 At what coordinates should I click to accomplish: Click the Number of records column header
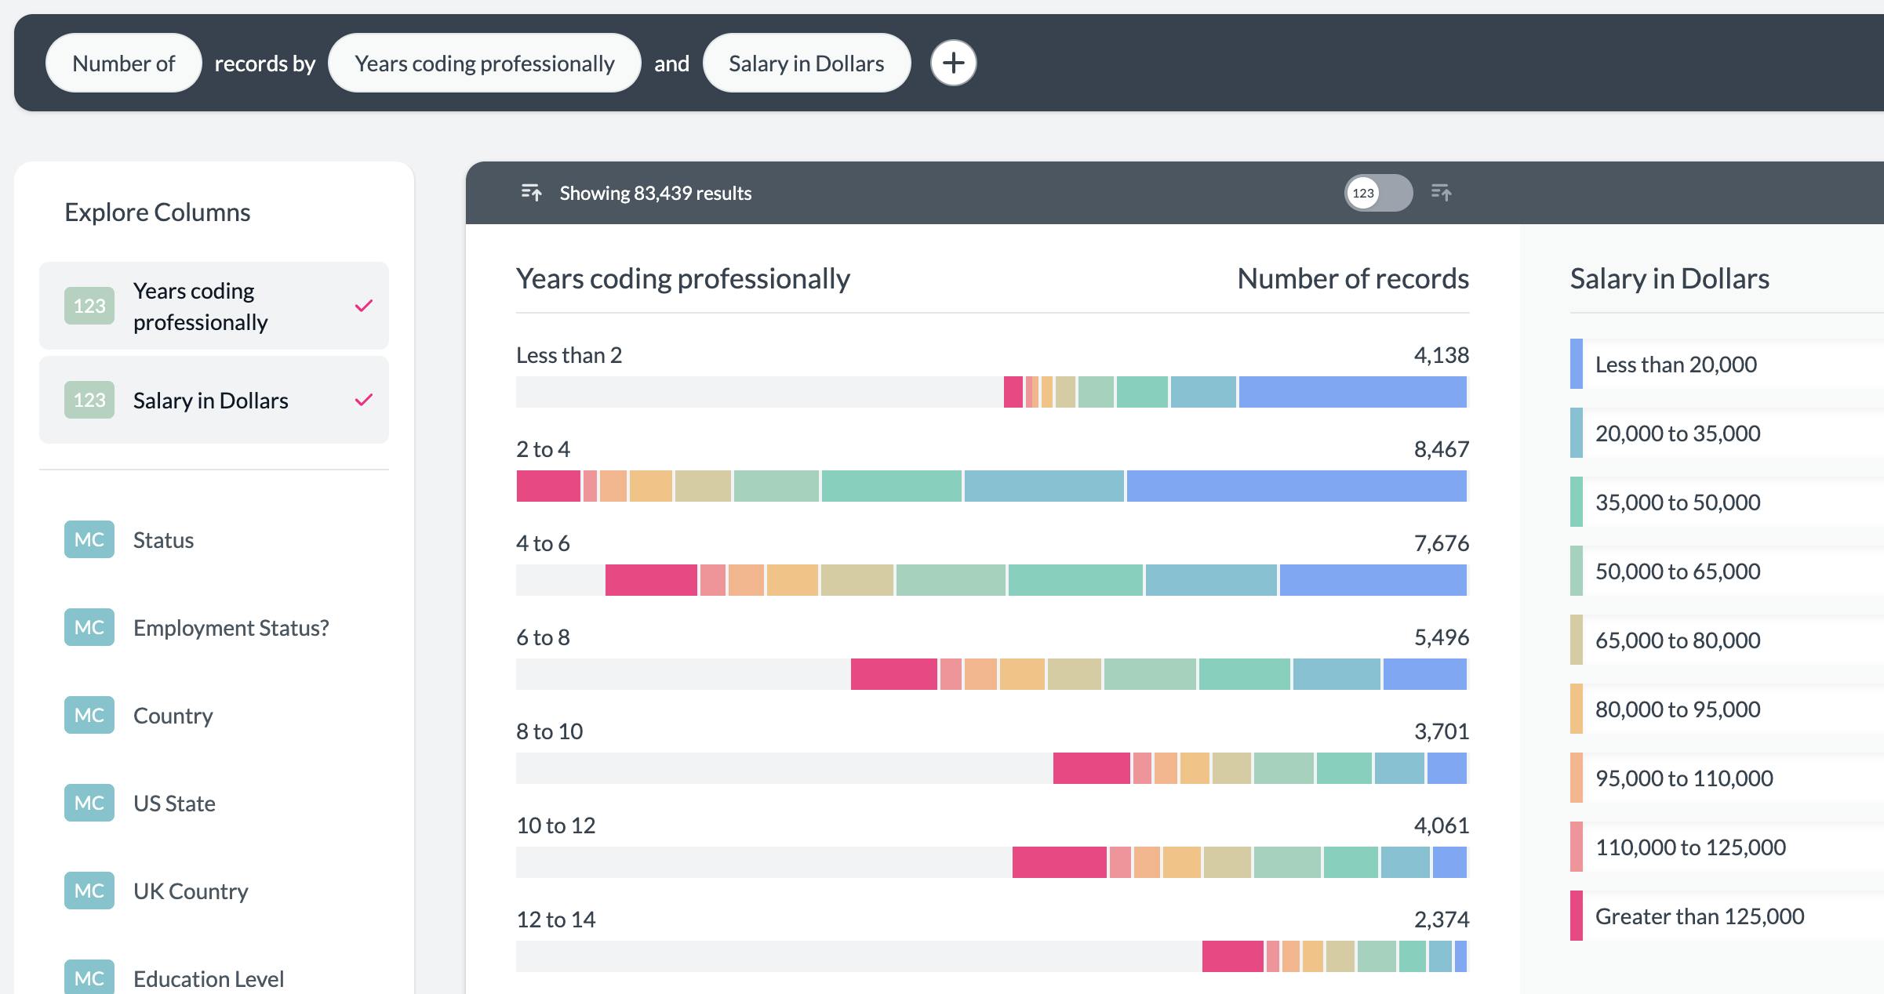pos(1352,278)
